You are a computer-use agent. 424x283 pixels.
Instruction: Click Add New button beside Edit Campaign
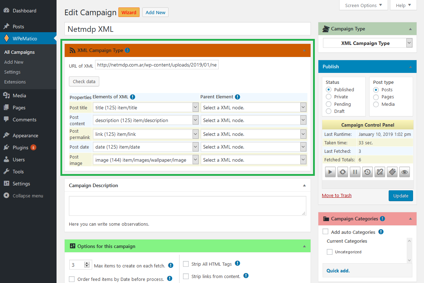coord(155,12)
